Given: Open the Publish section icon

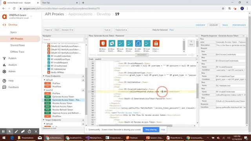Looking at the screenshot, I should [4, 58].
